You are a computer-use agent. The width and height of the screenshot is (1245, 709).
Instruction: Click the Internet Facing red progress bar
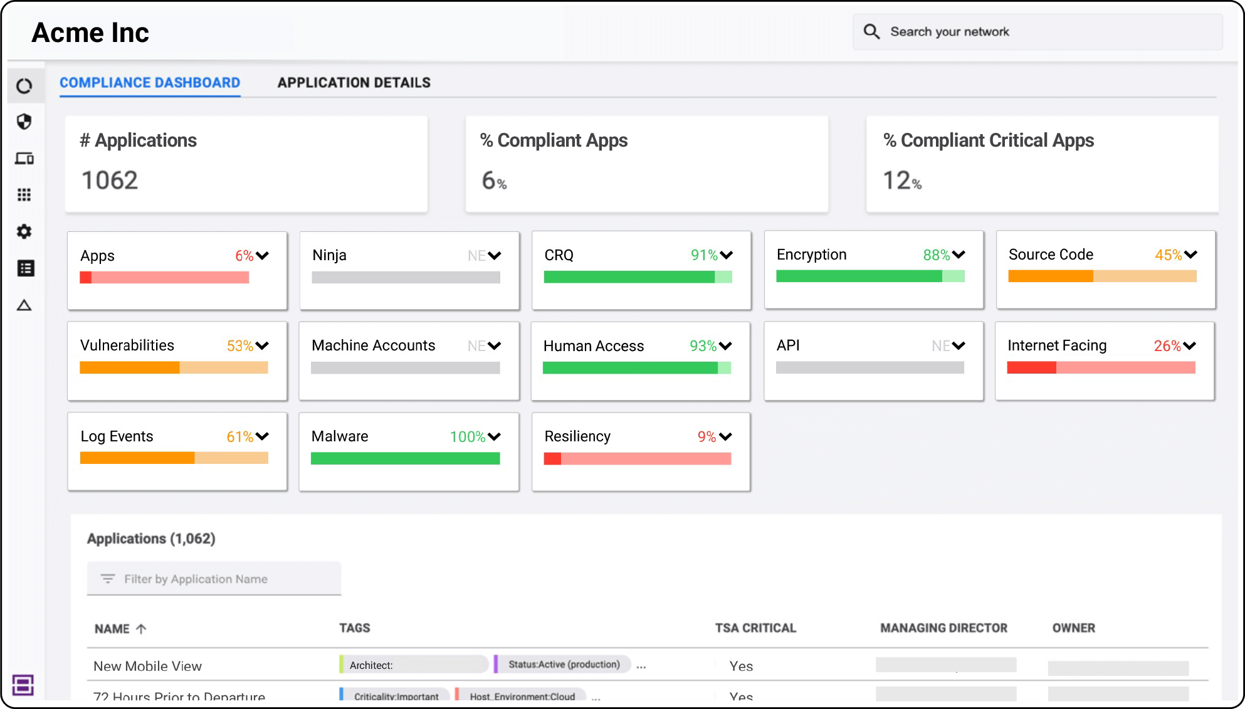tap(1101, 367)
